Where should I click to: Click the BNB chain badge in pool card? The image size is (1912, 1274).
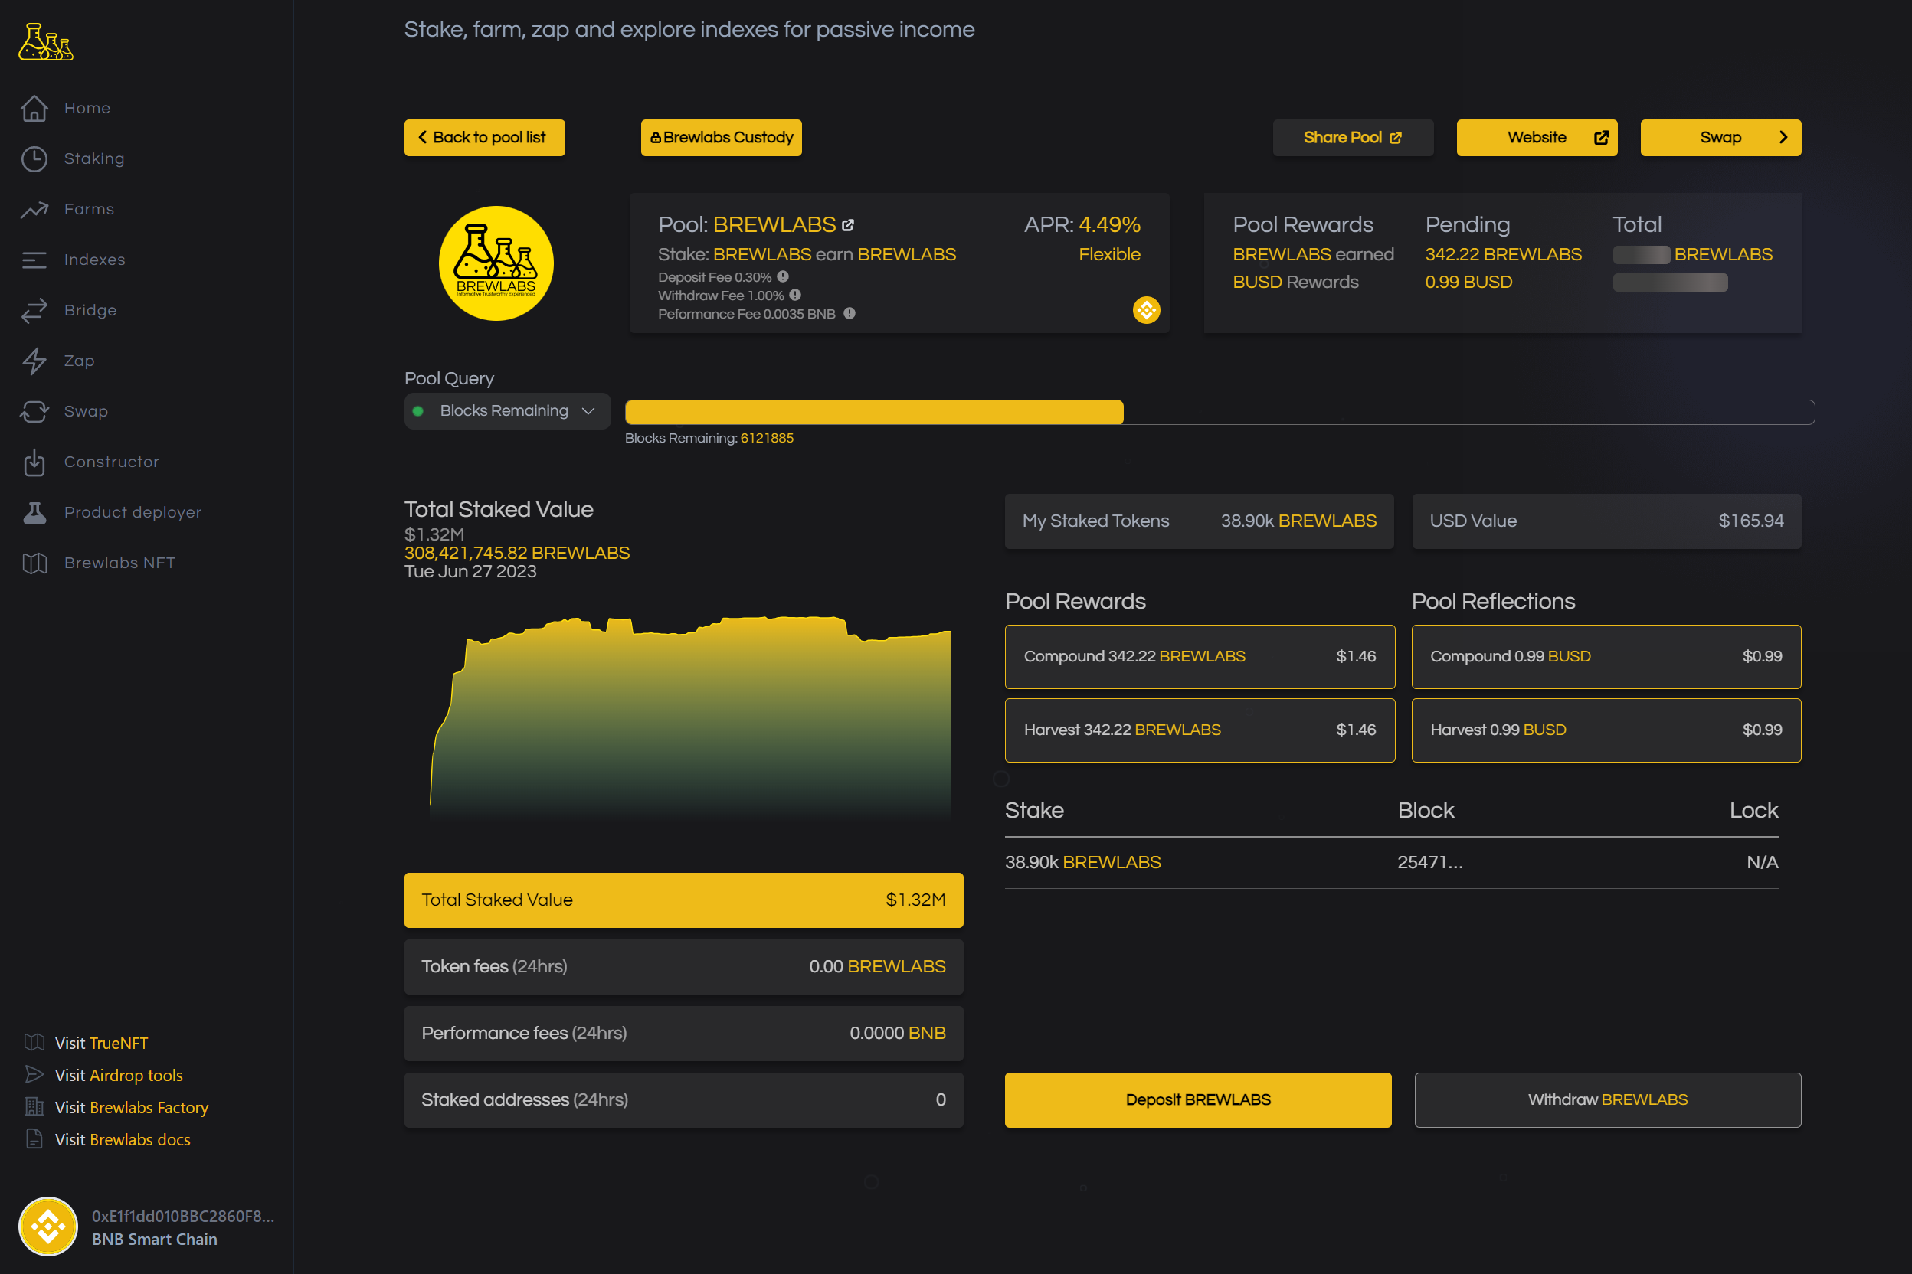(x=1146, y=309)
